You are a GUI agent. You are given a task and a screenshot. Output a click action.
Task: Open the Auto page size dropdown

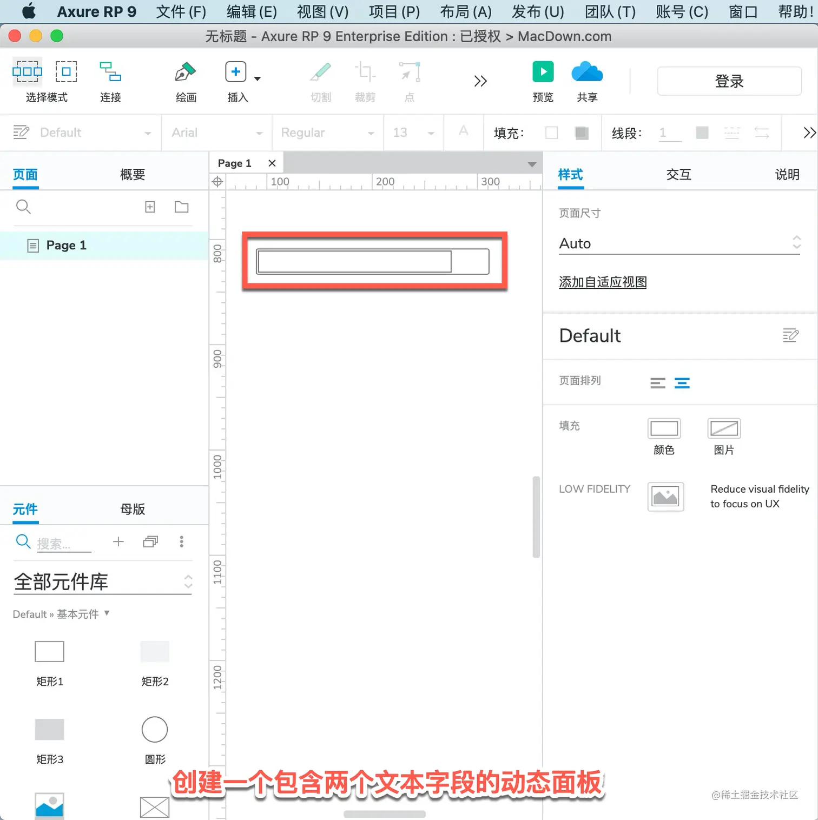(680, 243)
